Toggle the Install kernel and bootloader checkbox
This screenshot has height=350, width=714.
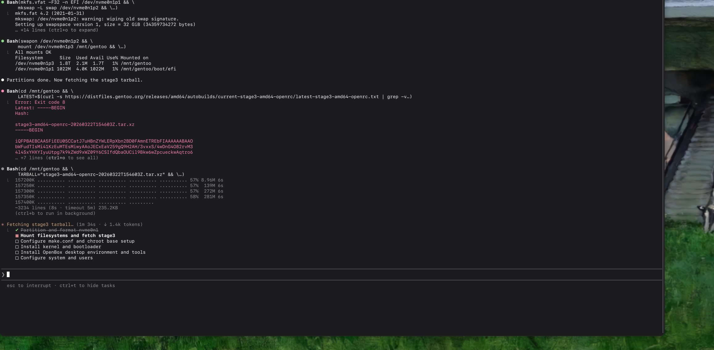click(17, 247)
